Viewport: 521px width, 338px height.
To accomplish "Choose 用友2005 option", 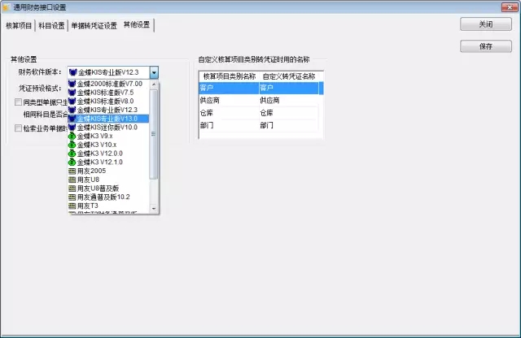I will tap(108, 171).
